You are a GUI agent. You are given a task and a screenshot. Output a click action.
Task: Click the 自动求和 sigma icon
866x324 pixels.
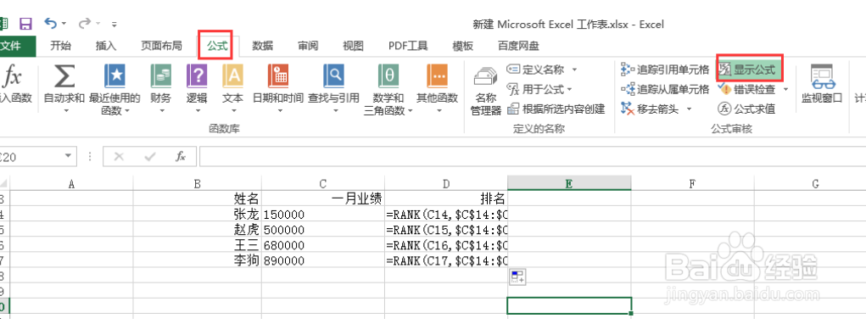point(64,76)
